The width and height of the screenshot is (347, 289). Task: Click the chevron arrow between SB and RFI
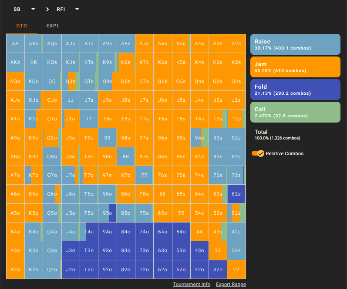point(47,9)
